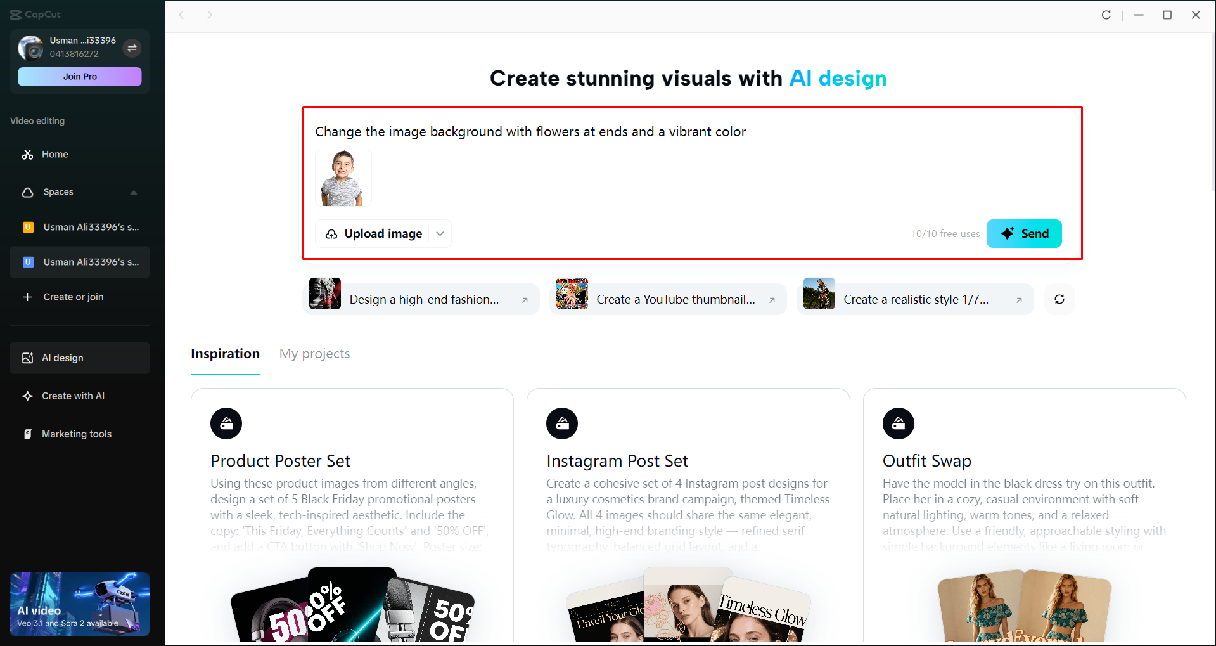Image resolution: width=1216 pixels, height=646 pixels.
Task: Open the blue-badged Usman Ali33396's space
Action: coord(80,262)
